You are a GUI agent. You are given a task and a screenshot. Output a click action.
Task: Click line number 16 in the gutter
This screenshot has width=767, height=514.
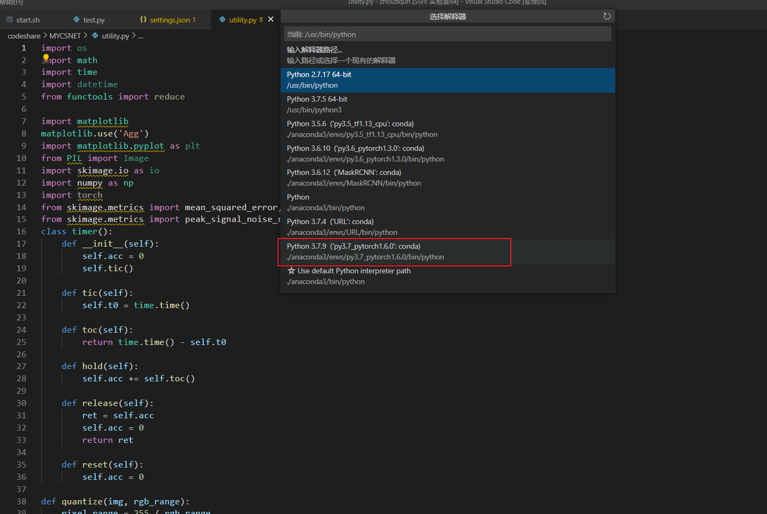21,232
